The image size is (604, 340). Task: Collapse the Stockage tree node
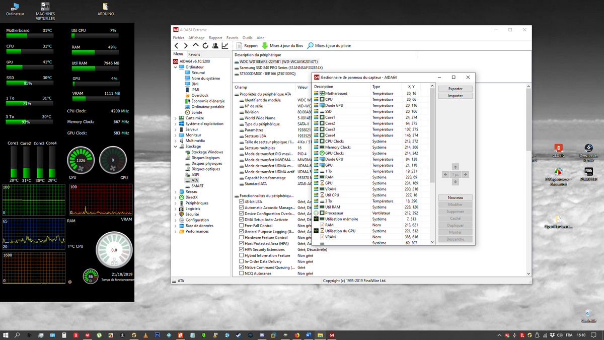click(176, 147)
